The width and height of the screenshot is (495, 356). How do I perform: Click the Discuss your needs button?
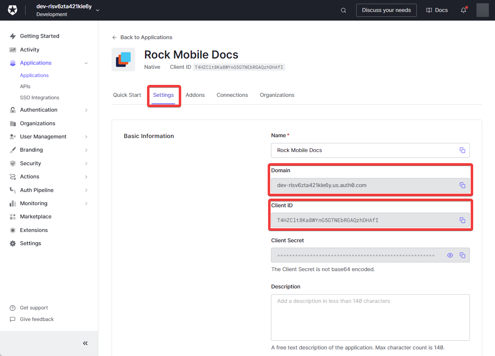[386, 10]
